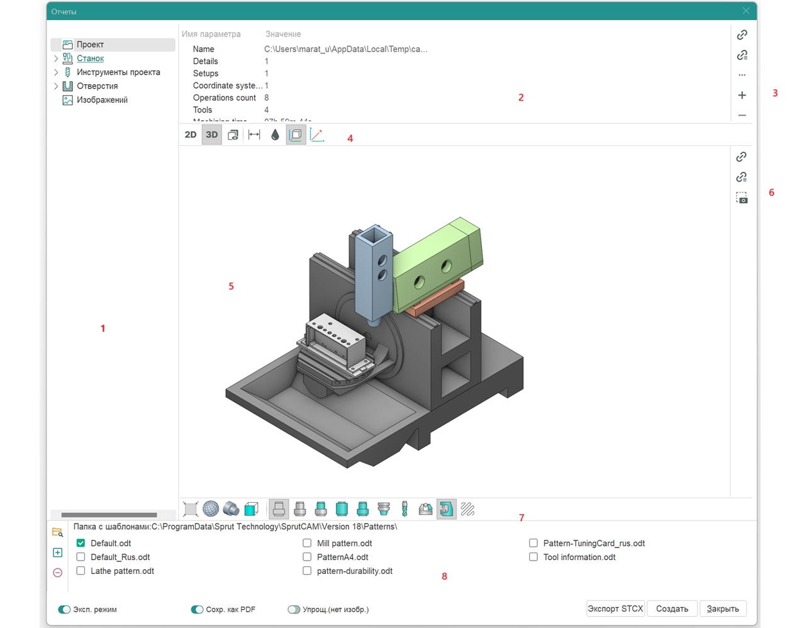
Task: Click the dimensions measurement arrow icon
Action: pos(254,135)
